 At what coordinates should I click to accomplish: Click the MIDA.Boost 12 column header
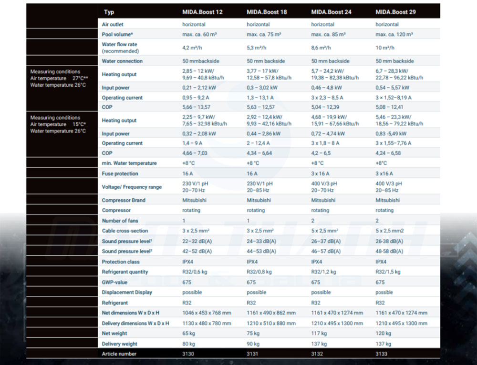(x=202, y=12)
